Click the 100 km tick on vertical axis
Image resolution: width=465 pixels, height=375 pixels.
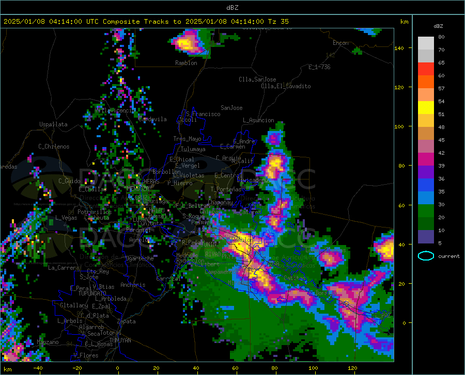pos(399,126)
